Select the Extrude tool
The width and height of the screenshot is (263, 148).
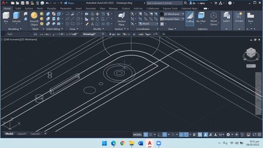16,17
